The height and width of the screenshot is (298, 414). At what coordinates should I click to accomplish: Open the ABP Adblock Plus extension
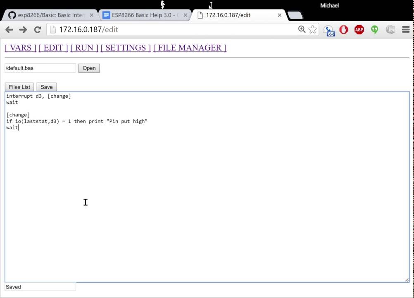359,30
